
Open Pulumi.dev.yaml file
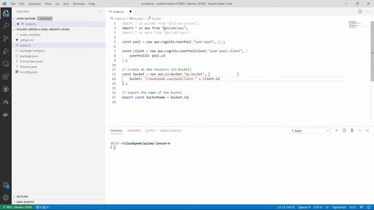[31, 61]
